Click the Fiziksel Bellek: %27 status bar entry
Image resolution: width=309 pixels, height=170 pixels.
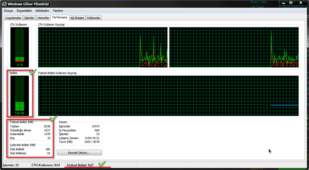(x=80, y=165)
